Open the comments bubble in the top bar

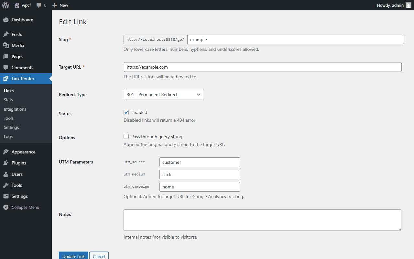[38, 5]
